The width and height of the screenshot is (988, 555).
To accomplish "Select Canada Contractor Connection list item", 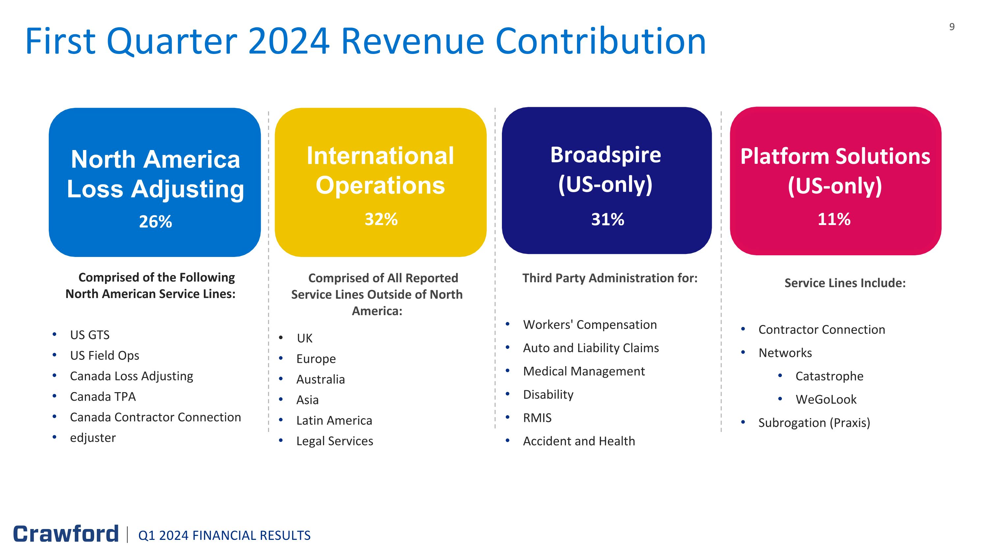I will (155, 417).
